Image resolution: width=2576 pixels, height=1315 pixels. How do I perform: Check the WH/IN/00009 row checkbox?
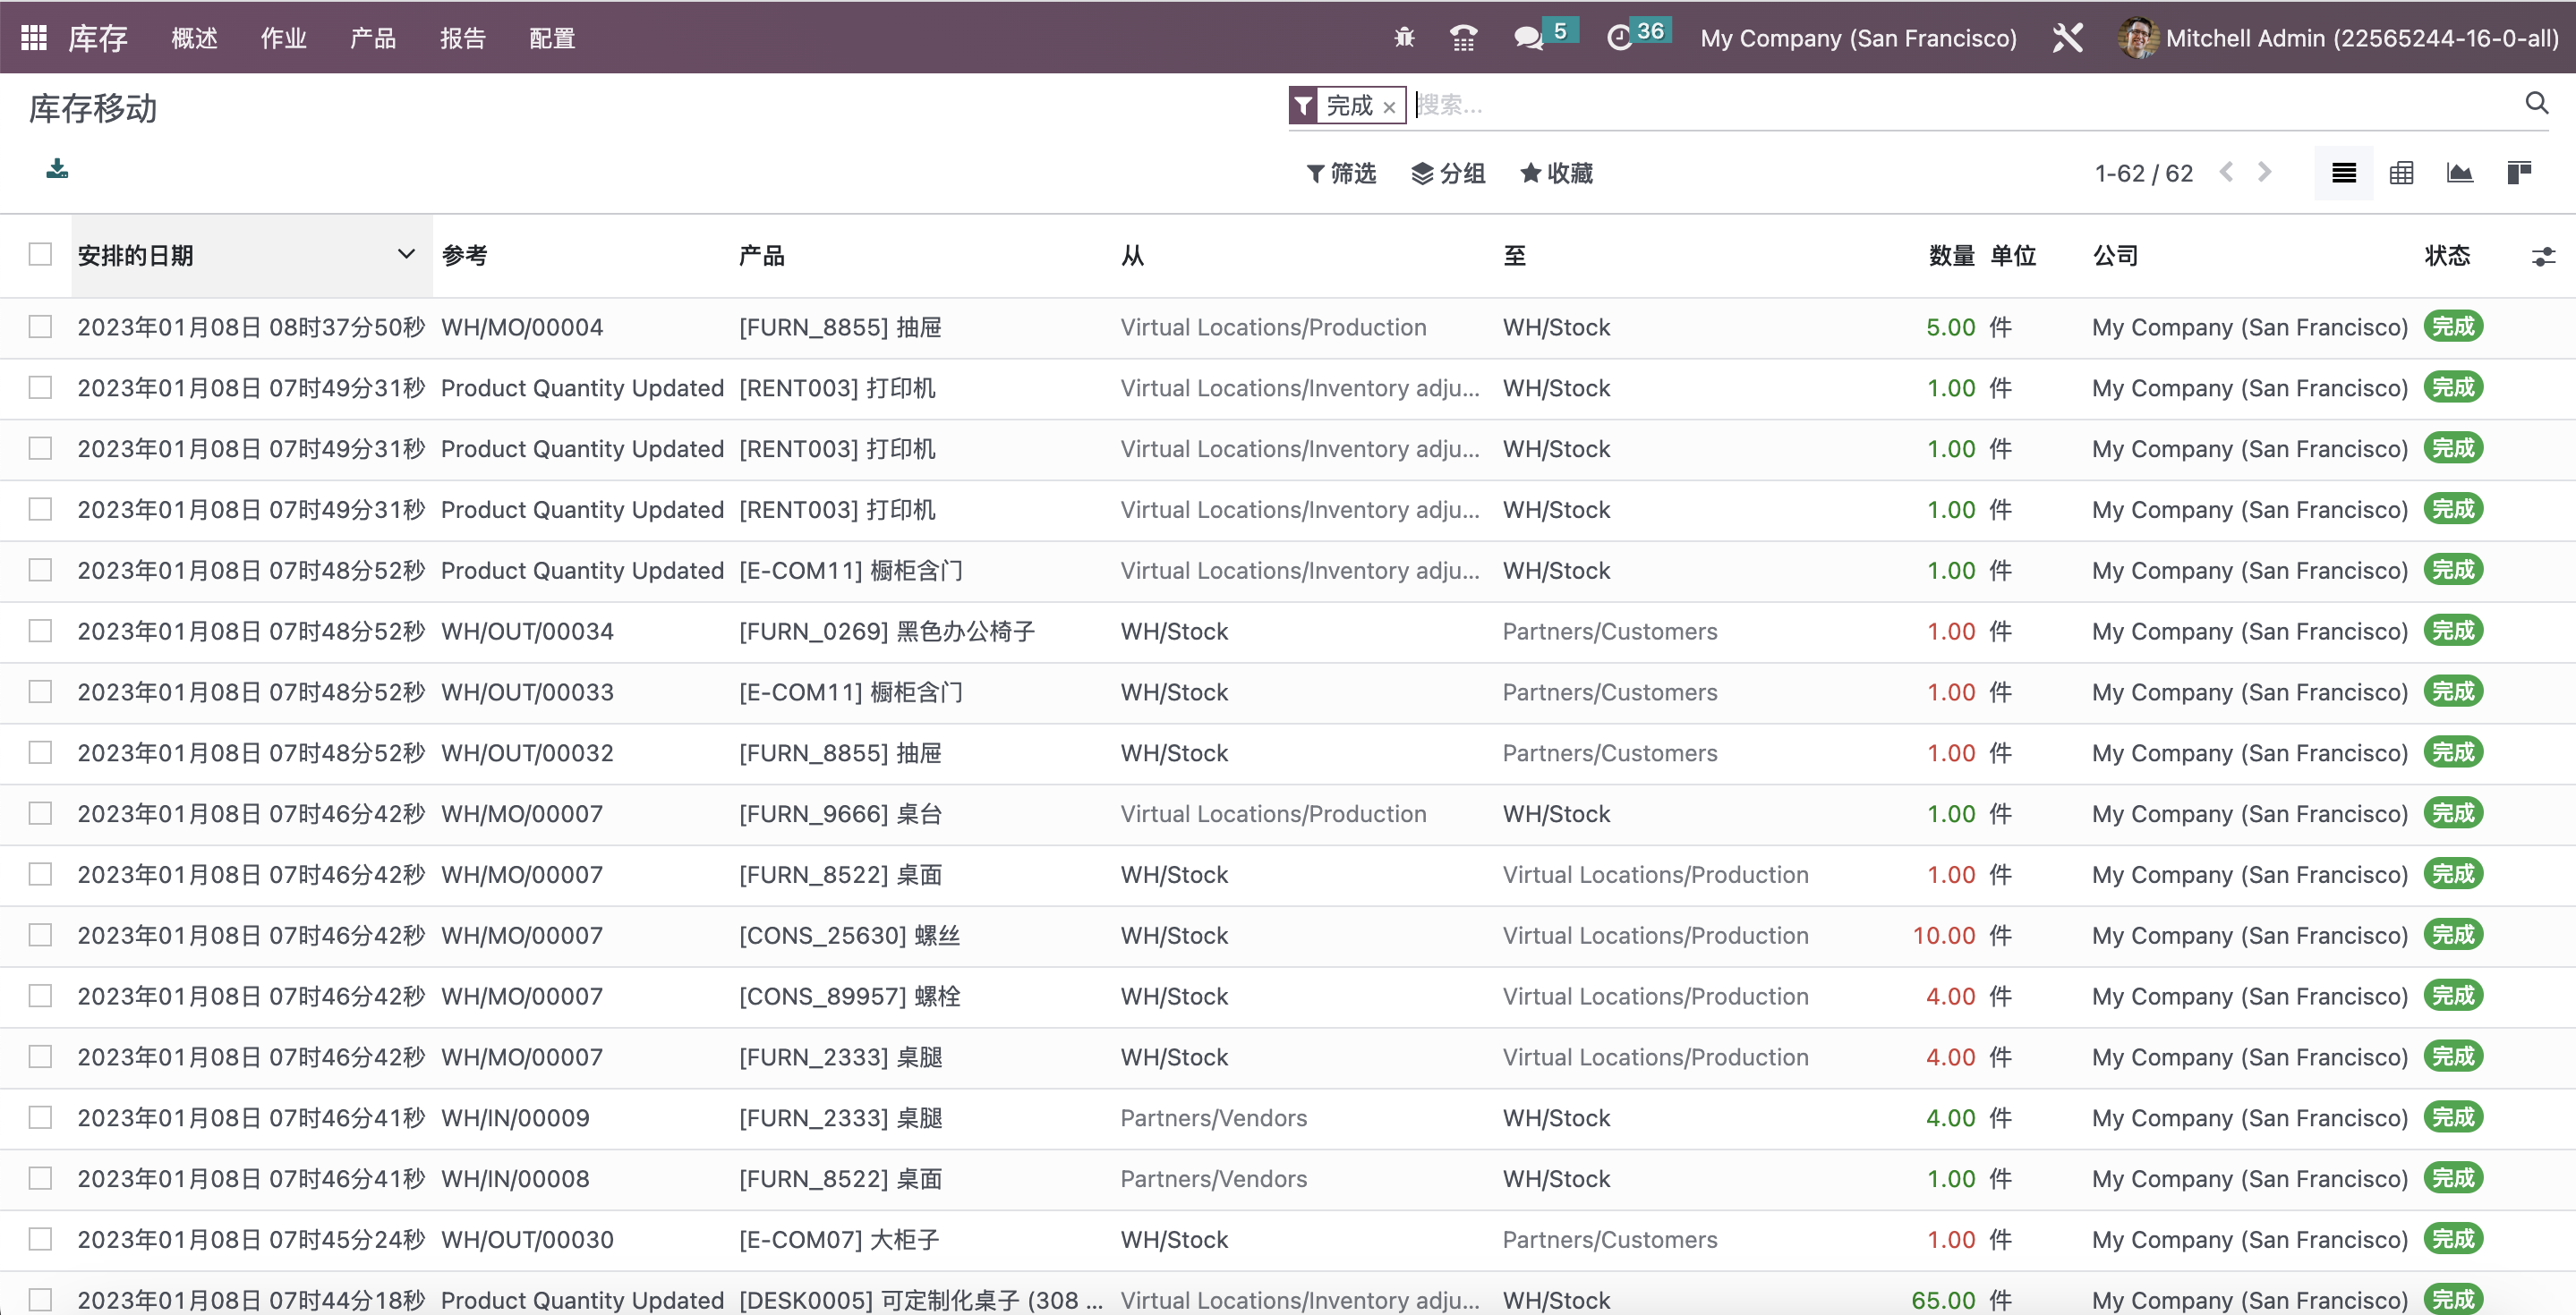click(x=40, y=1117)
